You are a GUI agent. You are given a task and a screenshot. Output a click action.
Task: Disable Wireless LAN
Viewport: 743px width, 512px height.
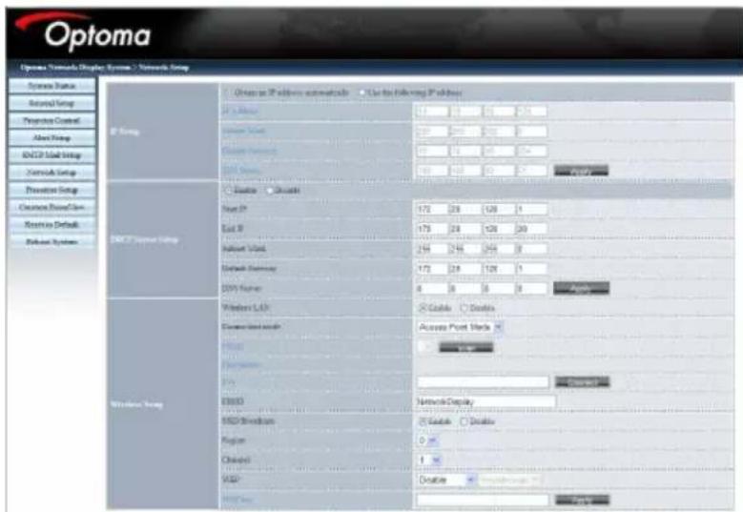click(x=464, y=308)
